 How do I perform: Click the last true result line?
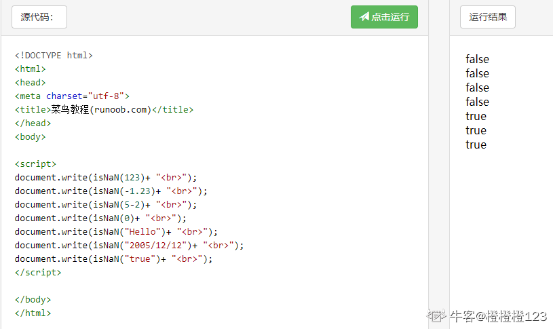coord(476,144)
